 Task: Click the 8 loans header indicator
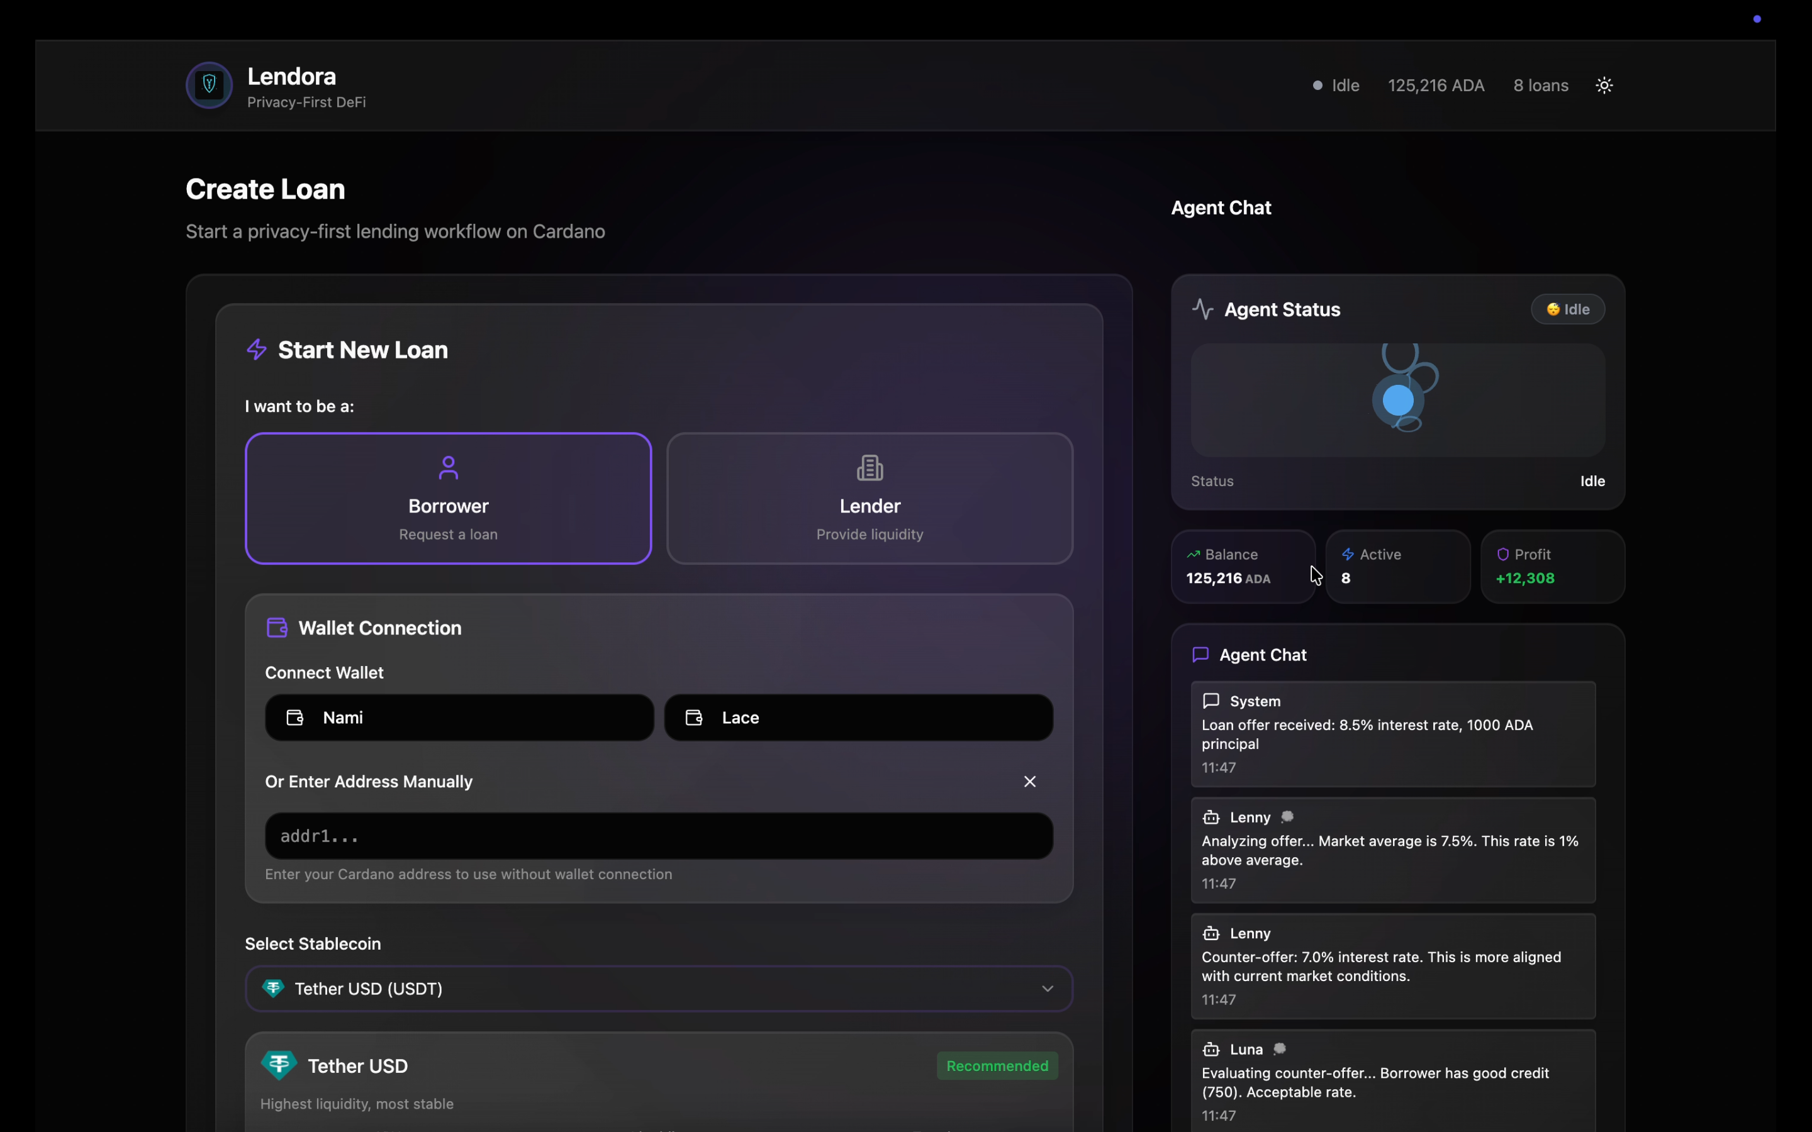click(x=1540, y=86)
